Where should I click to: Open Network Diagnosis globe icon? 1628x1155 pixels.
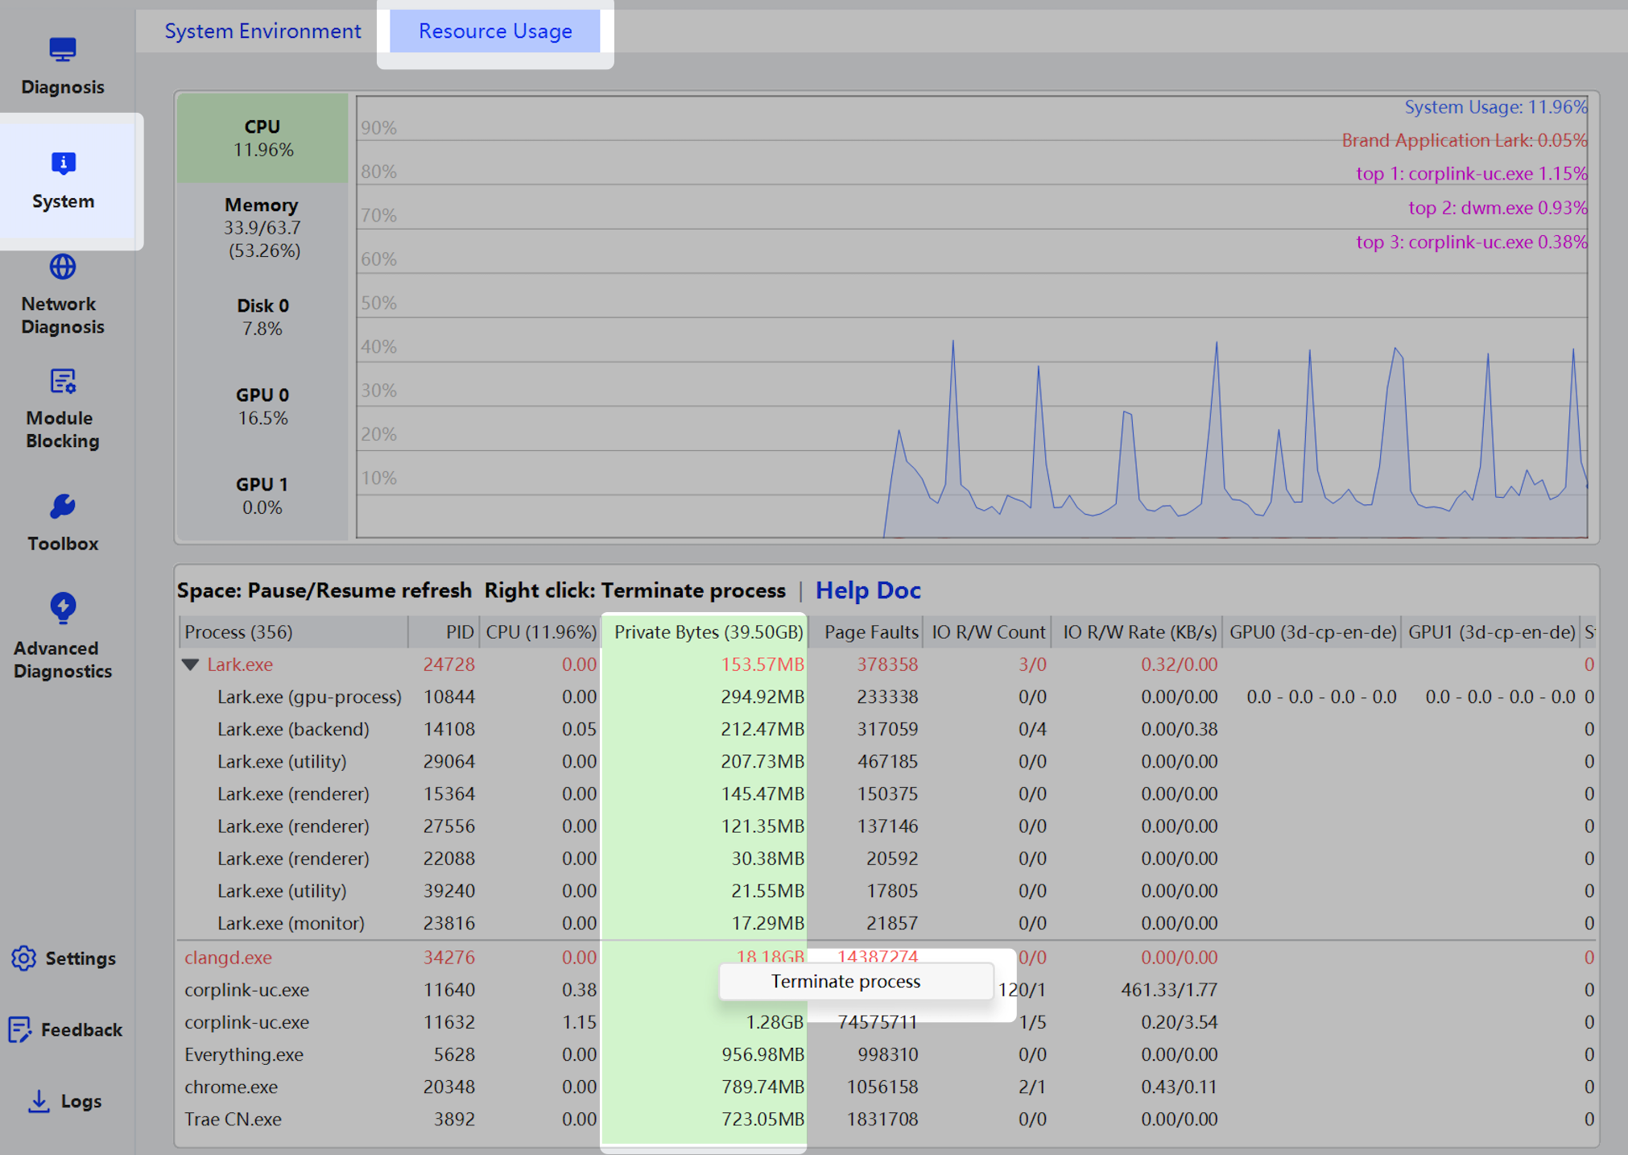(x=63, y=267)
